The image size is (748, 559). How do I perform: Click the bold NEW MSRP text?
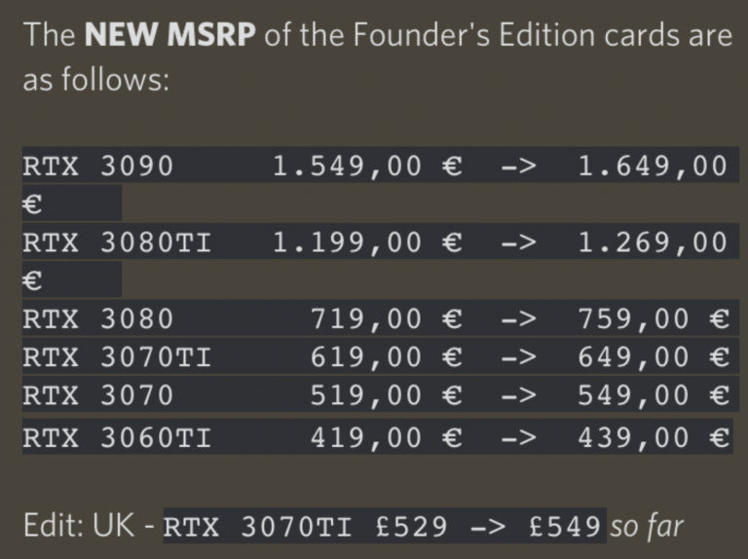tap(169, 35)
